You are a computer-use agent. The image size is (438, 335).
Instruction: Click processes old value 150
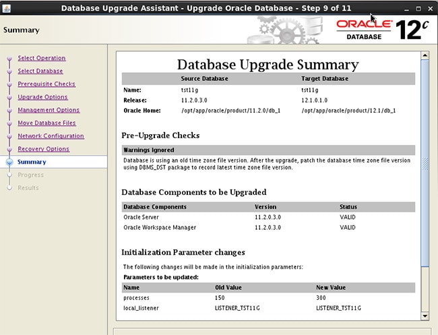(x=220, y=298)
